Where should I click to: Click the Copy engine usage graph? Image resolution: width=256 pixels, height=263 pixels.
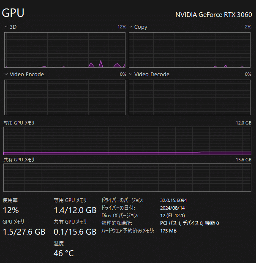(190, 50)
